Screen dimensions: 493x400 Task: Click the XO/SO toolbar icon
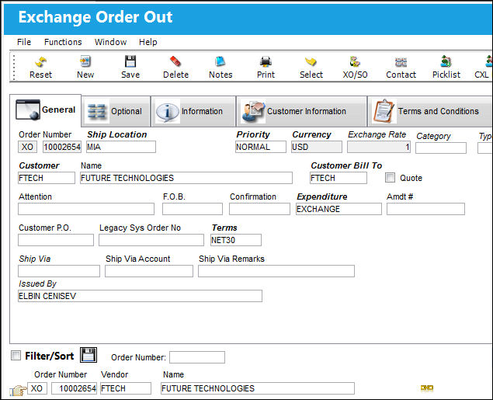[x=355, y=61]
